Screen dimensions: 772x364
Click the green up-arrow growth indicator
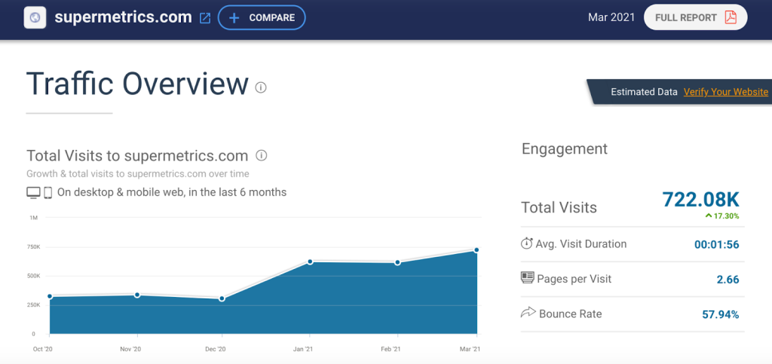coord(709,216)
